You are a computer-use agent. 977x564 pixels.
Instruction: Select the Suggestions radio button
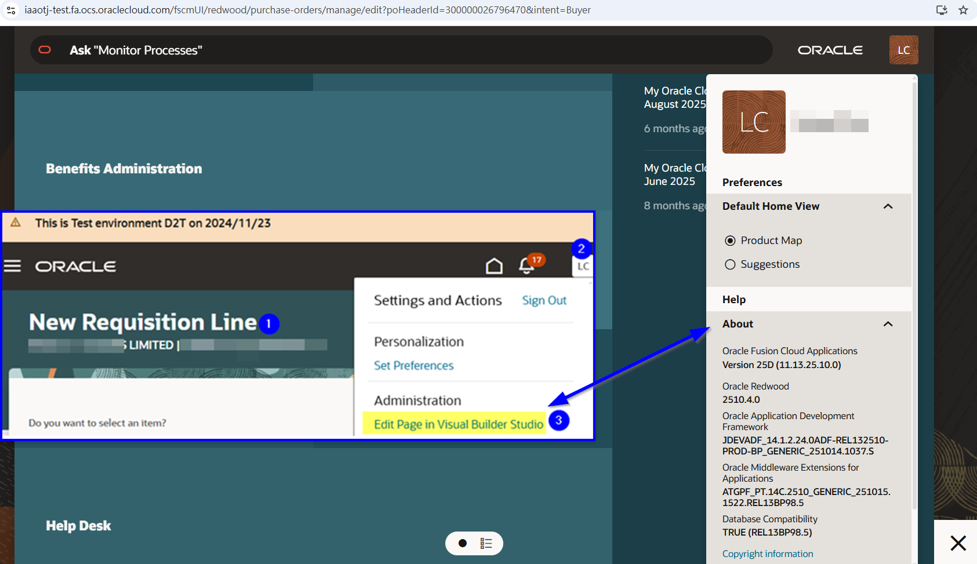[730, 264]
